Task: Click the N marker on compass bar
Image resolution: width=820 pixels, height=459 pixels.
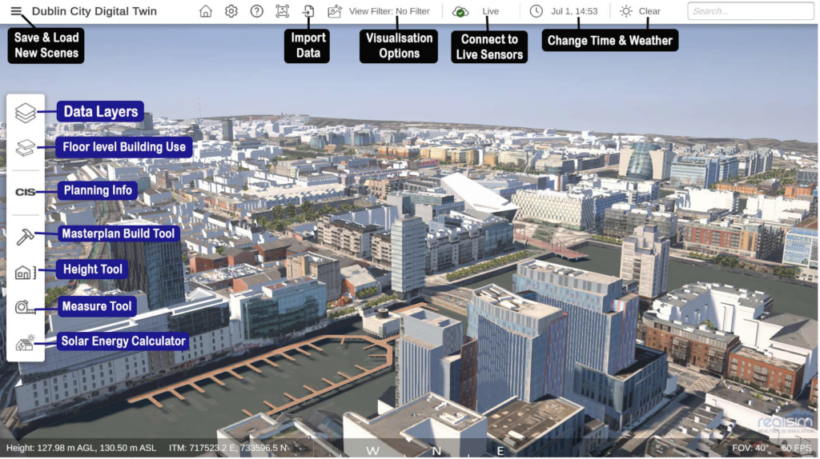Action: (x=436, y=451)
